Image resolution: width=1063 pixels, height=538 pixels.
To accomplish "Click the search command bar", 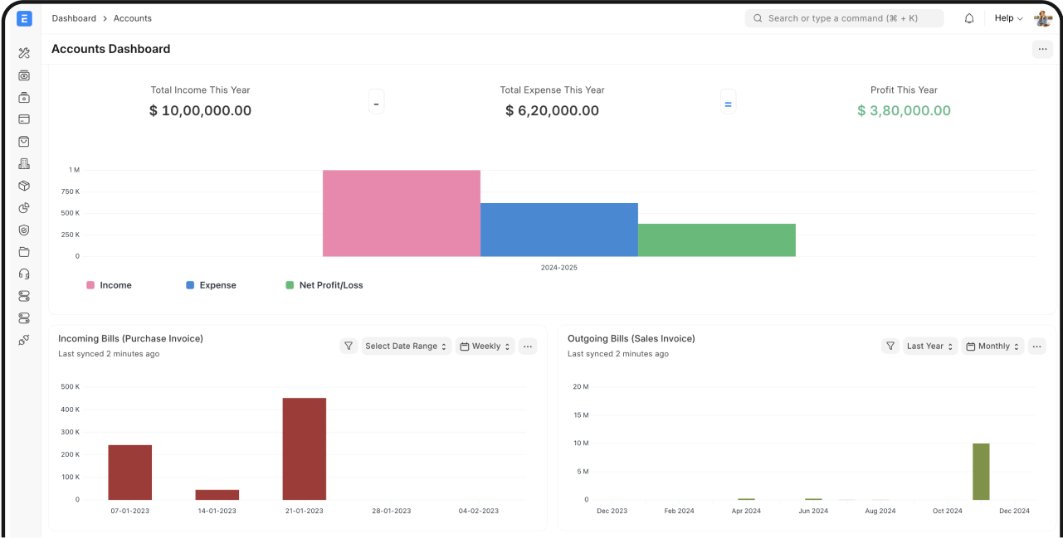I will [843, 17].
